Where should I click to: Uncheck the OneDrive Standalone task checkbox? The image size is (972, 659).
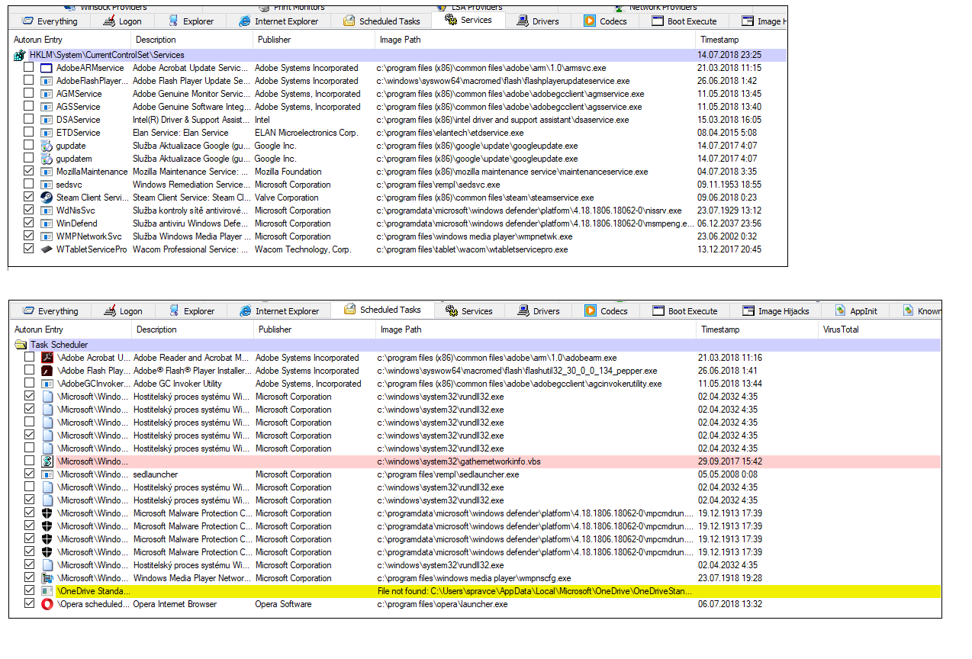pos(29,591)
